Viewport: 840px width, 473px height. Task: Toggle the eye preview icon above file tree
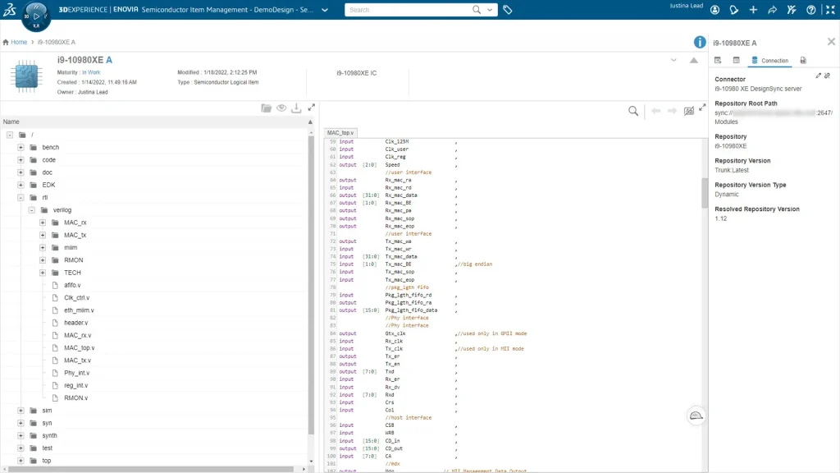281,108
